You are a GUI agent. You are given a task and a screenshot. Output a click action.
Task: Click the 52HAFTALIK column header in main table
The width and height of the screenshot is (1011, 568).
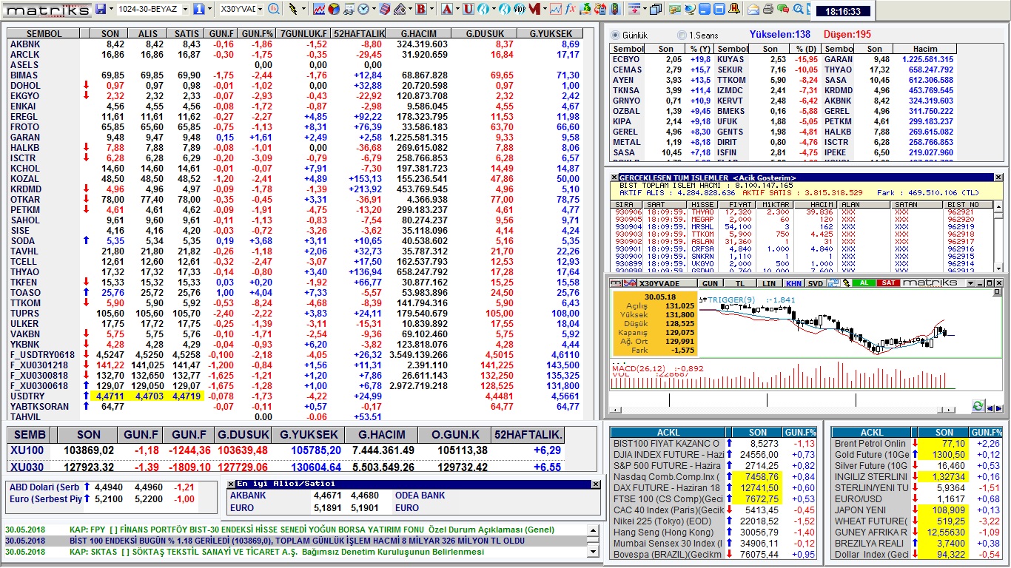pos(359,34)
